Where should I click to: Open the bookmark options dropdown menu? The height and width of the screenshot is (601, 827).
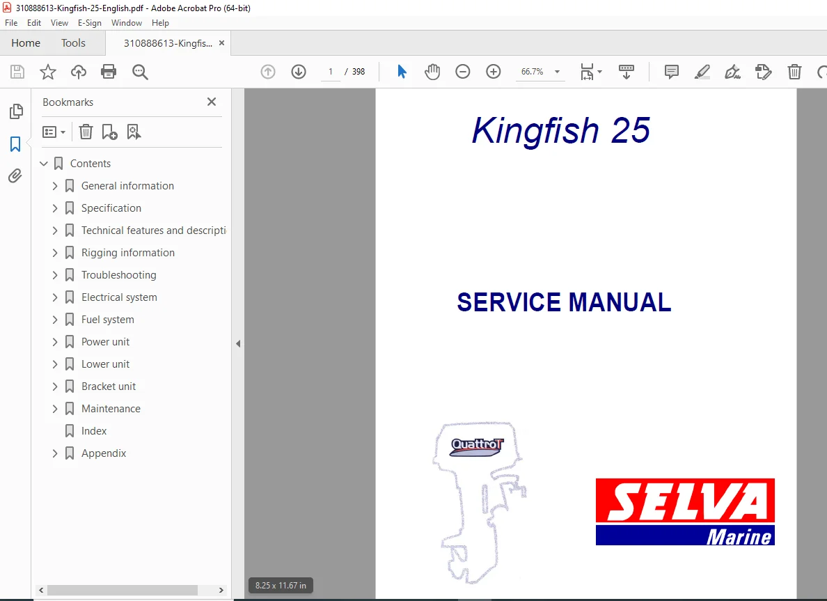point(54,132)
